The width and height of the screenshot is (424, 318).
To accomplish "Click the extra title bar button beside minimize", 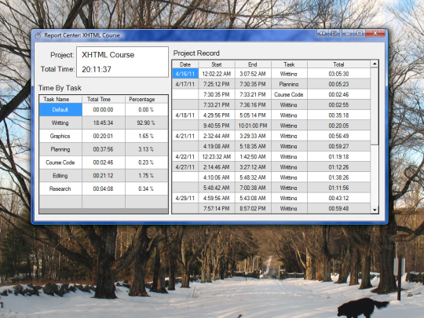I will pyautogui.click(x=334, y=33).
